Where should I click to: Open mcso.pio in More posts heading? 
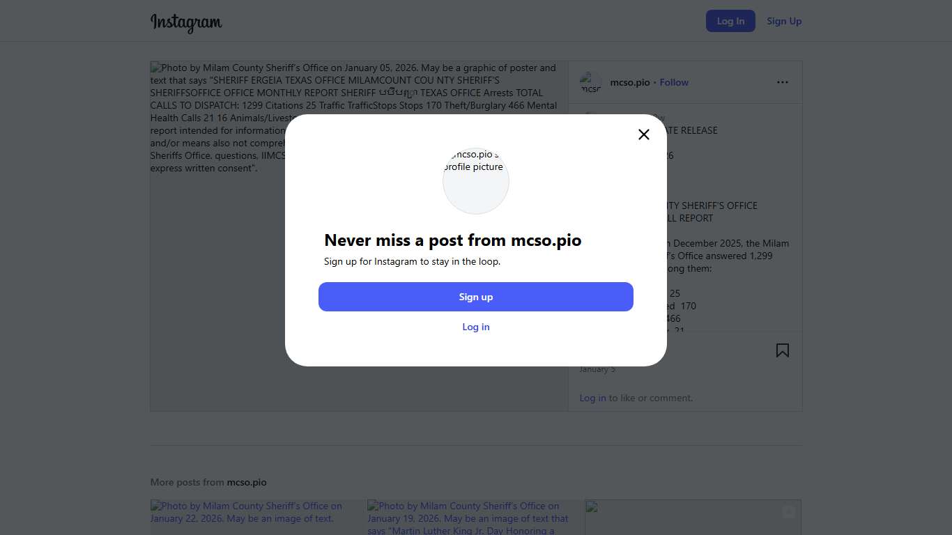(x=247, y=482)
